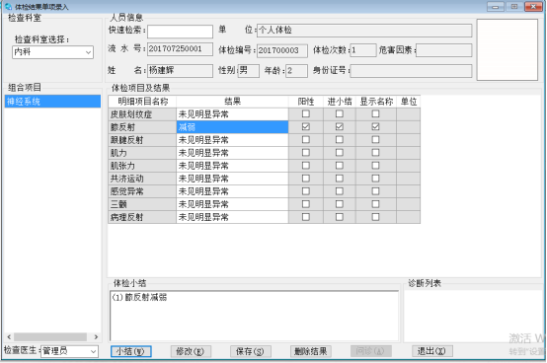Screen dimensions: 547x363
Task: Click the 单位 column header
Action: tap(409, 102)
